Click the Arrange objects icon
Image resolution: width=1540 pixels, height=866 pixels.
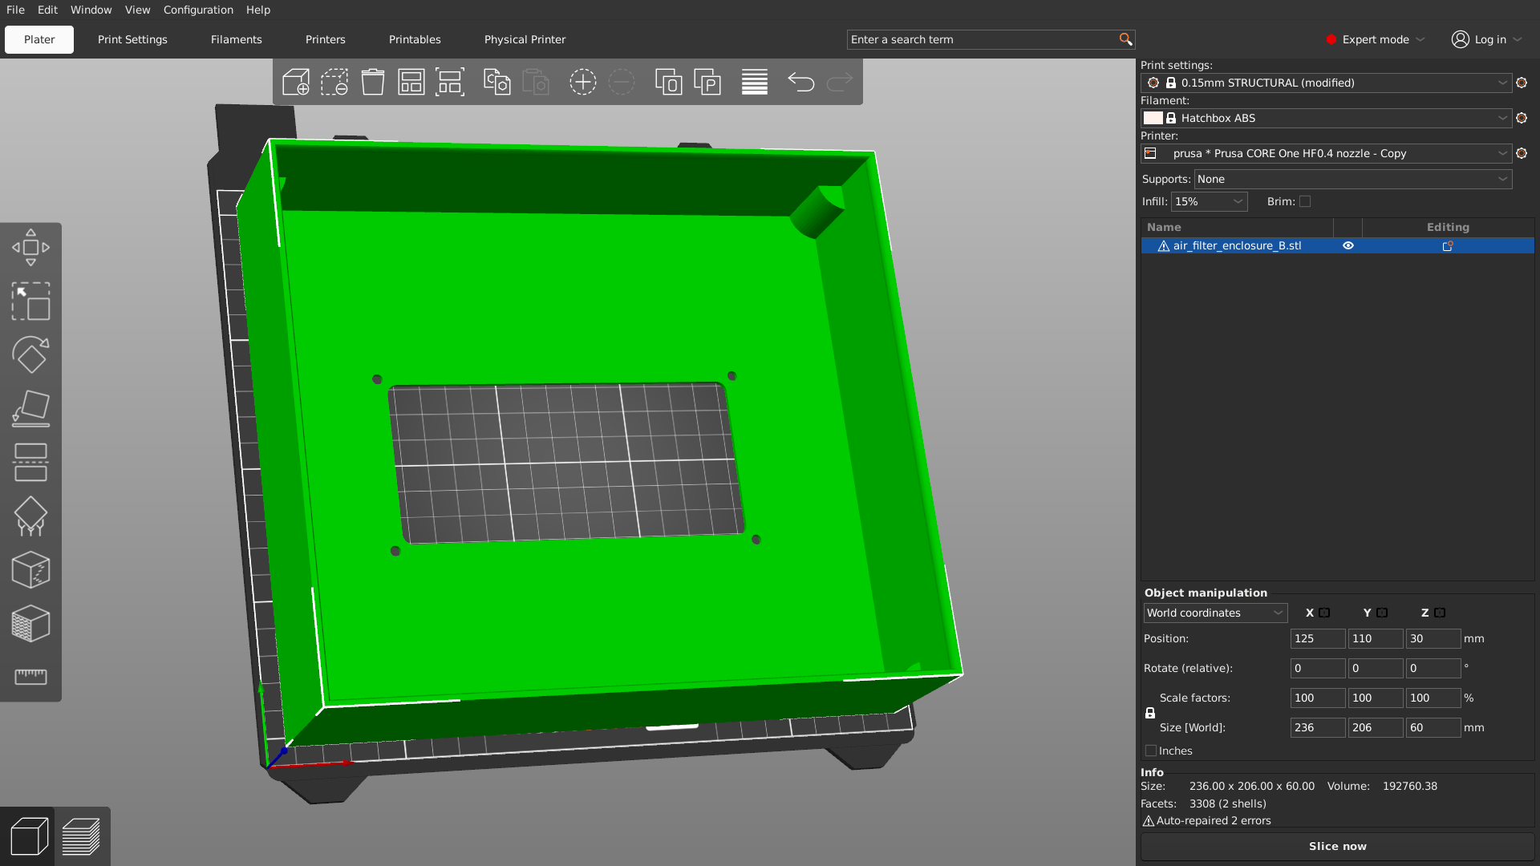point(411,82)
